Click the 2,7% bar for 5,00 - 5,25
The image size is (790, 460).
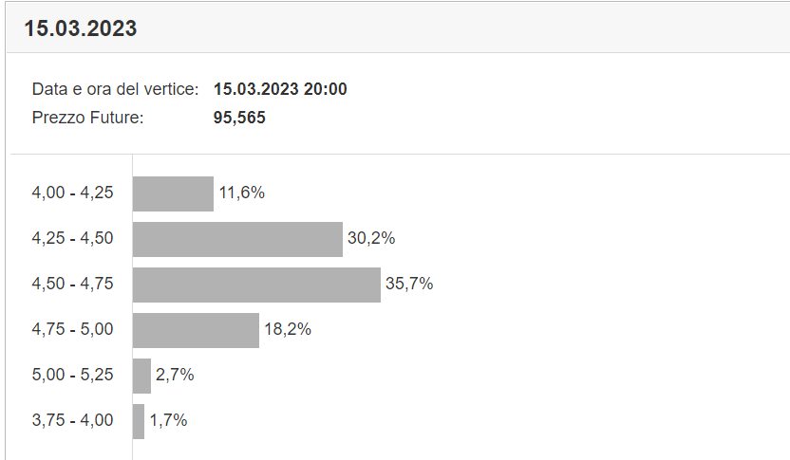click(x=142, y=376)
